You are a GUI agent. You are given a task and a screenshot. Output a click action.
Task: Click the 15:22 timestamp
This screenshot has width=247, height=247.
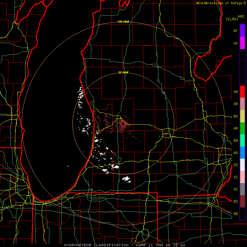click(180, 245)
